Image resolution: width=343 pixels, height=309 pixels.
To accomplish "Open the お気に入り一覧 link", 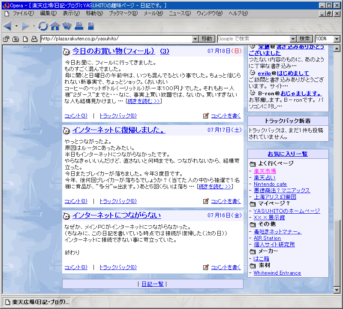I will pos(288,154).
